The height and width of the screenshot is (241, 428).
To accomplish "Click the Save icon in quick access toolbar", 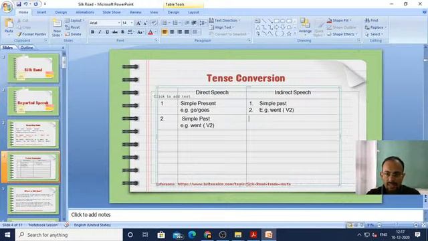I will [x=19, y=4].
